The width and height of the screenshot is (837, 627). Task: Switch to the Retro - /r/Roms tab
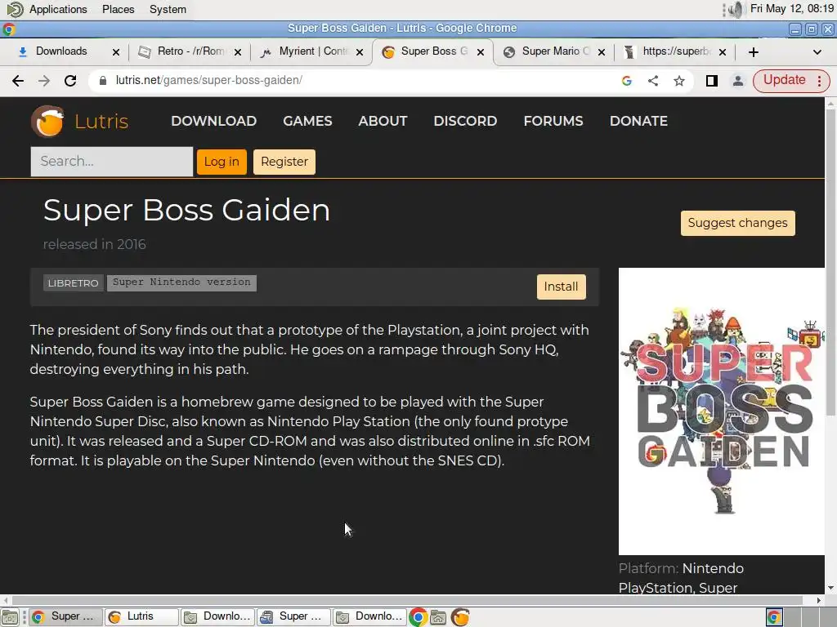pos(190,51)
